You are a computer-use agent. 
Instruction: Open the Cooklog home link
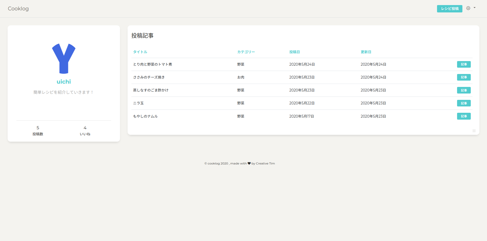(x=18, y=9)
